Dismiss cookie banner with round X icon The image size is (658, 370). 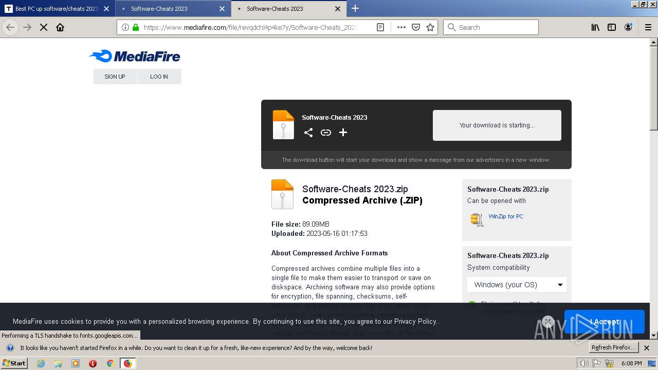pyautogui.click(x=548, y=322)
